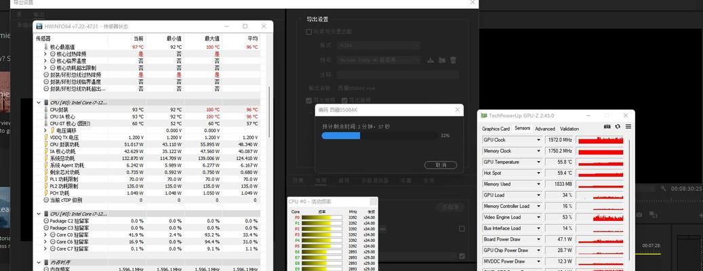Click chip icon of CPU [#0] temperature group
This screenshot has width=703, height=271.
[46, 102]
